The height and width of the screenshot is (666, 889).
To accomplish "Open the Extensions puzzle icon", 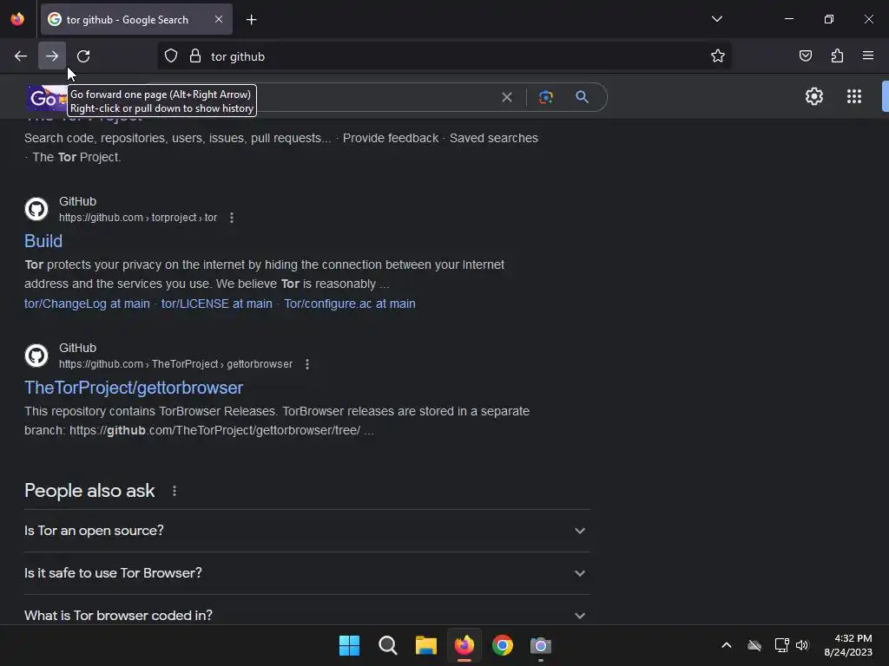I will [837, 56].
